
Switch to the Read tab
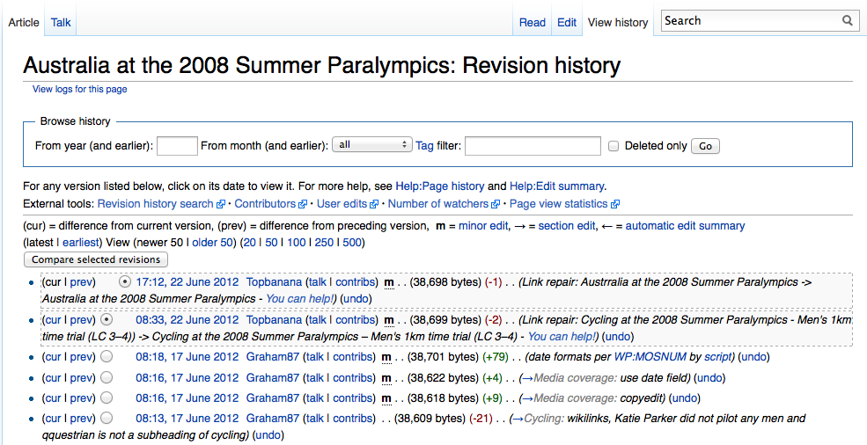(533, 23)
